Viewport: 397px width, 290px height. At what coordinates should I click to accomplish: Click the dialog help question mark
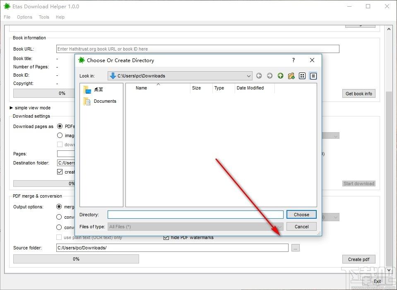tap(294, 60)
